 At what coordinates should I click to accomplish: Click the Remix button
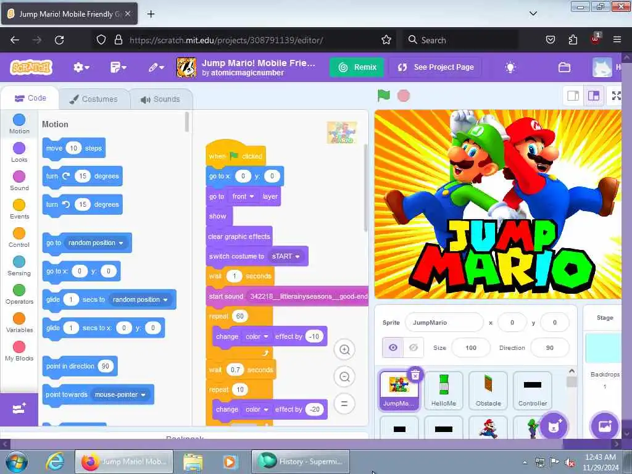pos(357,67)
